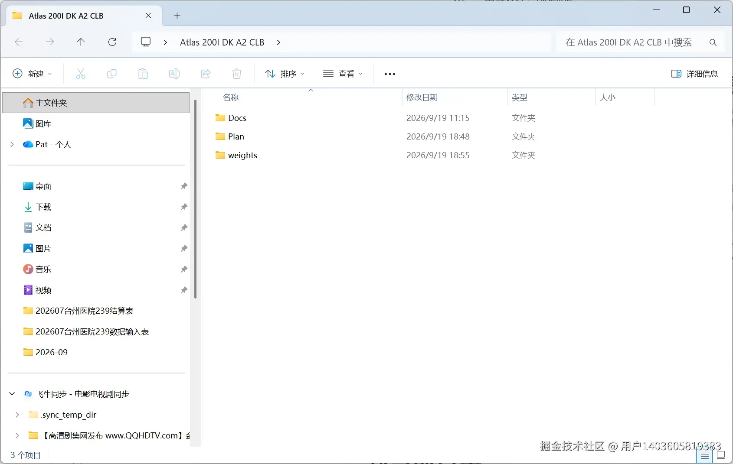Toggle the 详细信息 details pane
The width and height of the screenshot is (733, 464).
coord(694,74)
